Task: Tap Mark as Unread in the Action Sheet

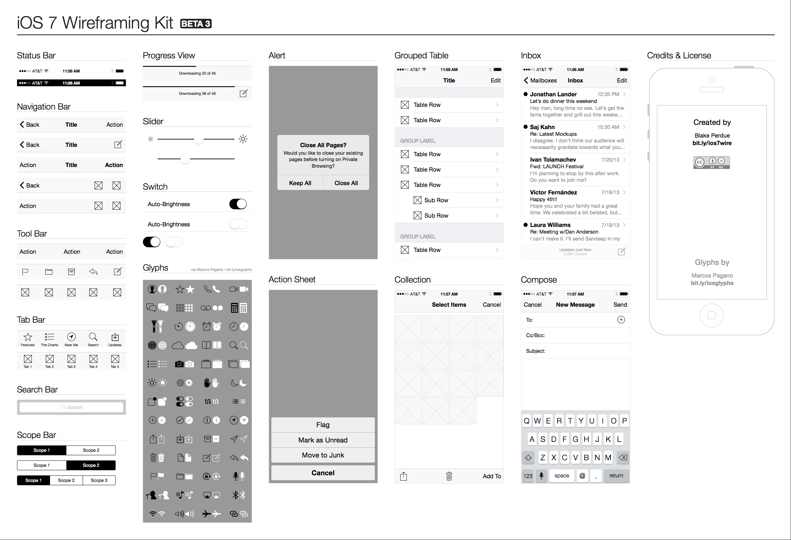Action: [323, 439]
